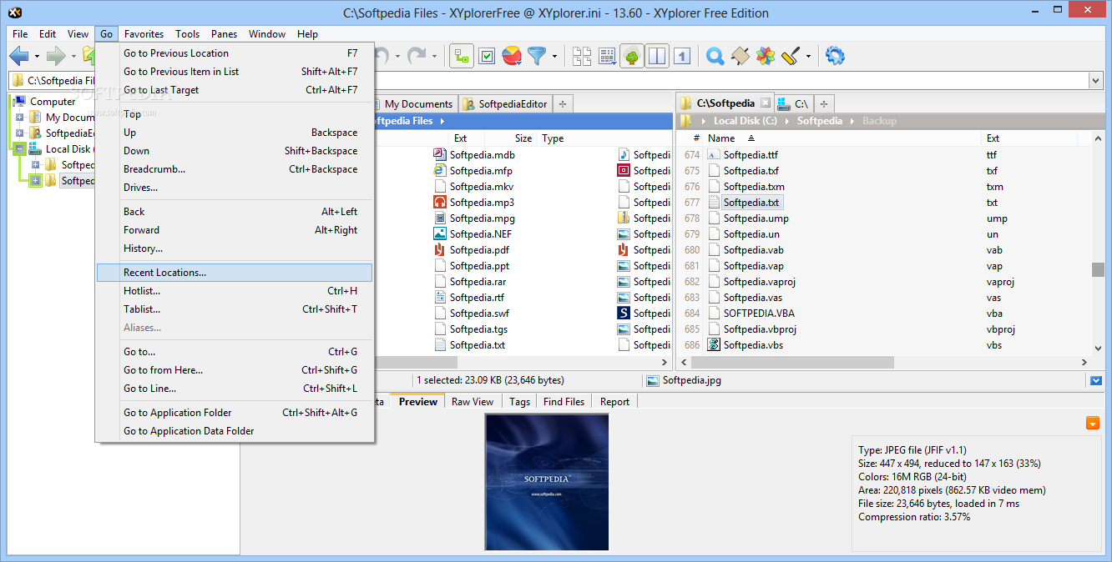The image size is (1112, 562).
Task: Click the right pane scroll-down arrow
Action: click(x=1098, y=349)
